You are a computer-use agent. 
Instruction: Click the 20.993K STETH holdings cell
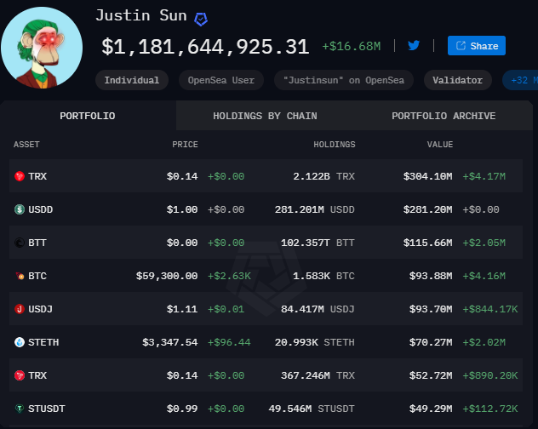pos(315,342)
